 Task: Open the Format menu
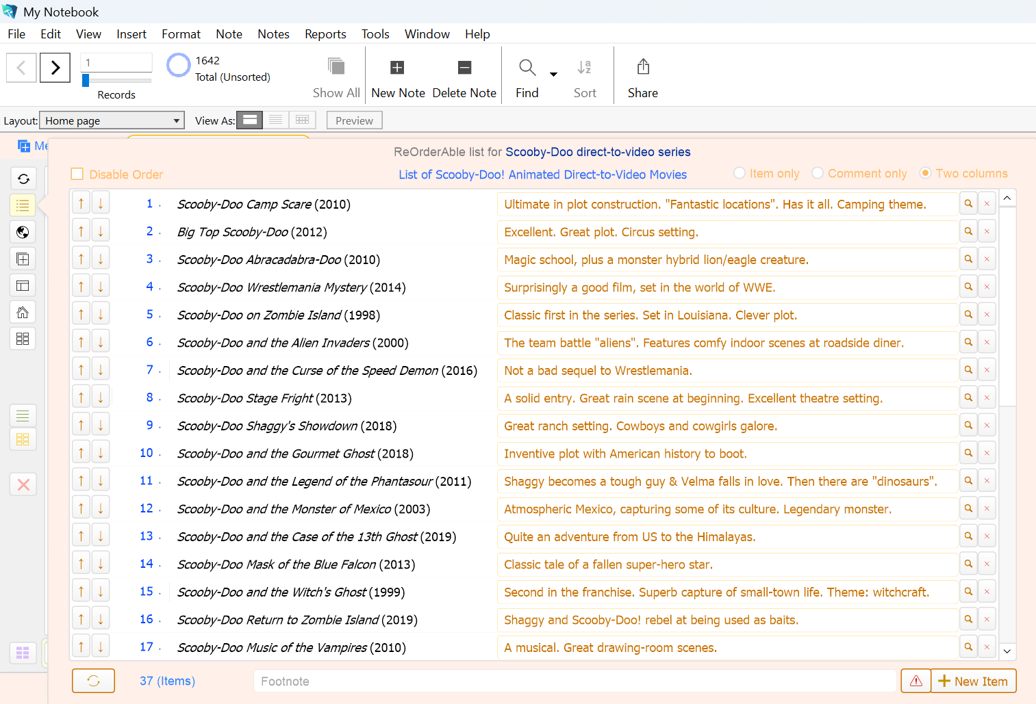tap(181, 34)
